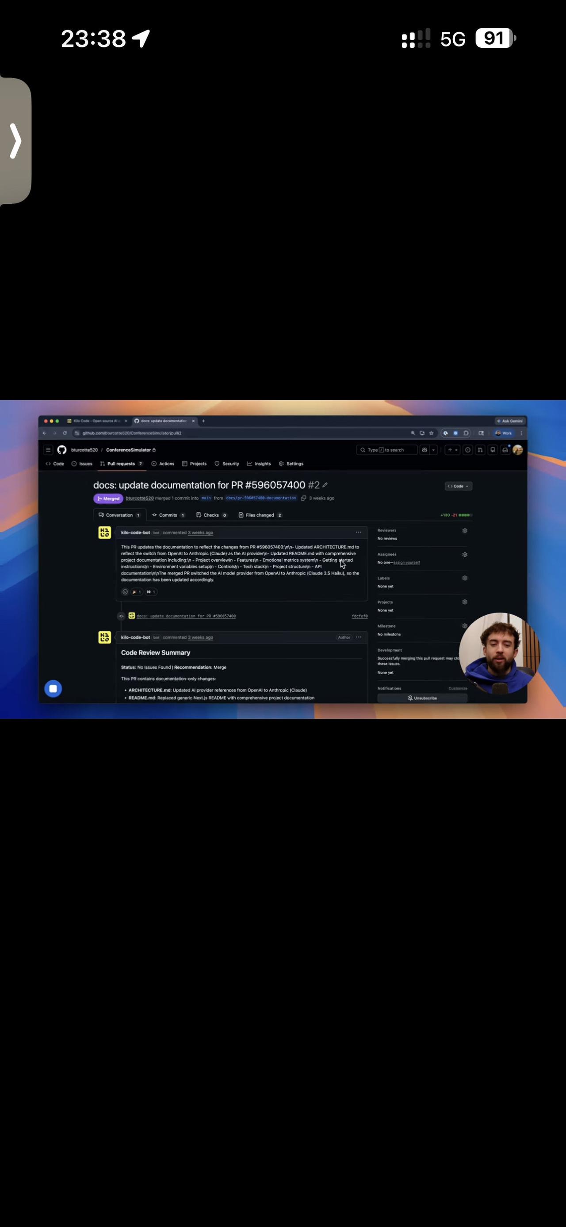
Task: Open the user avatar menu in GitHub header
Action: click(x=518, y=450)
